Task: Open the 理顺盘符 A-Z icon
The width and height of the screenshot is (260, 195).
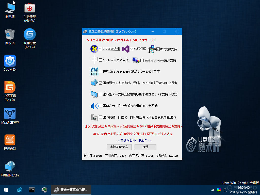Action: (10, 142)
